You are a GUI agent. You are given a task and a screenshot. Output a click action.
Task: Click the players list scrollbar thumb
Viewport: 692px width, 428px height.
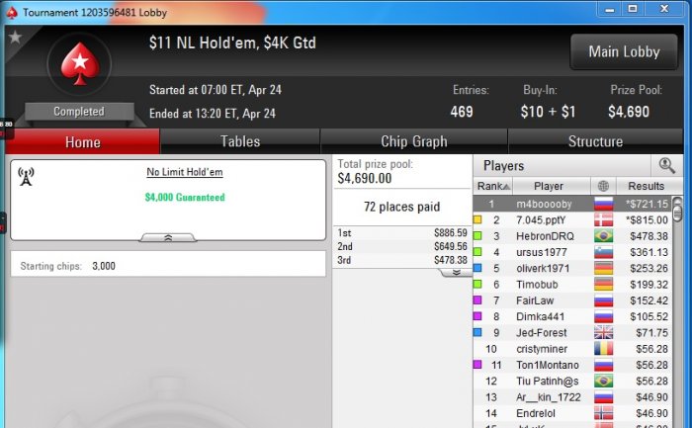[677, 210]
